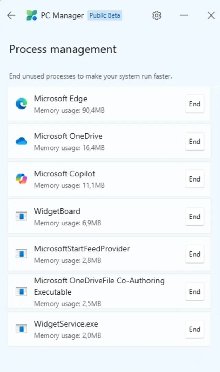
Task: End the OneDriveFile Co-Authoring Executable process
Action: 195,292
